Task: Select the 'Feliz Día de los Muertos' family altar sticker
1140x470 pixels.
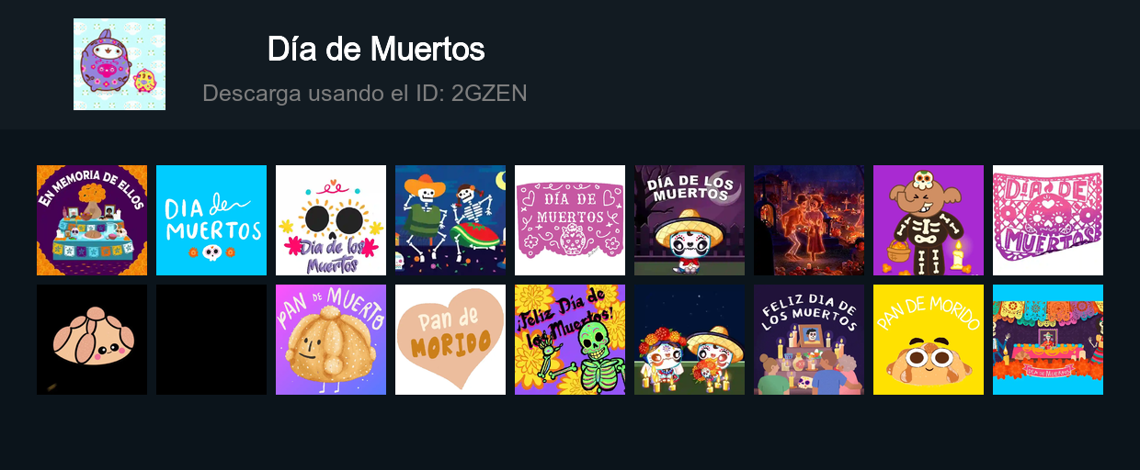Action: coord(809,340)
